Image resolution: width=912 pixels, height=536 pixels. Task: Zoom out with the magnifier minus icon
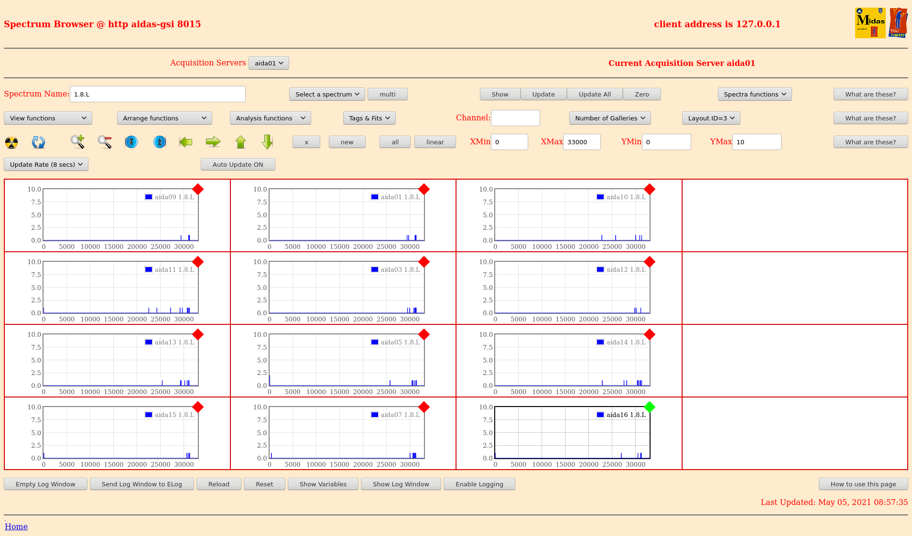pyautogui.click(x=104, y=142)
